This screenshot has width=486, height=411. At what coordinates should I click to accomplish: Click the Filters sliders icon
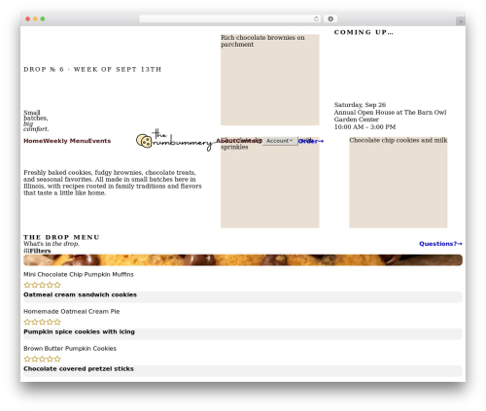(x=26, y=251)
